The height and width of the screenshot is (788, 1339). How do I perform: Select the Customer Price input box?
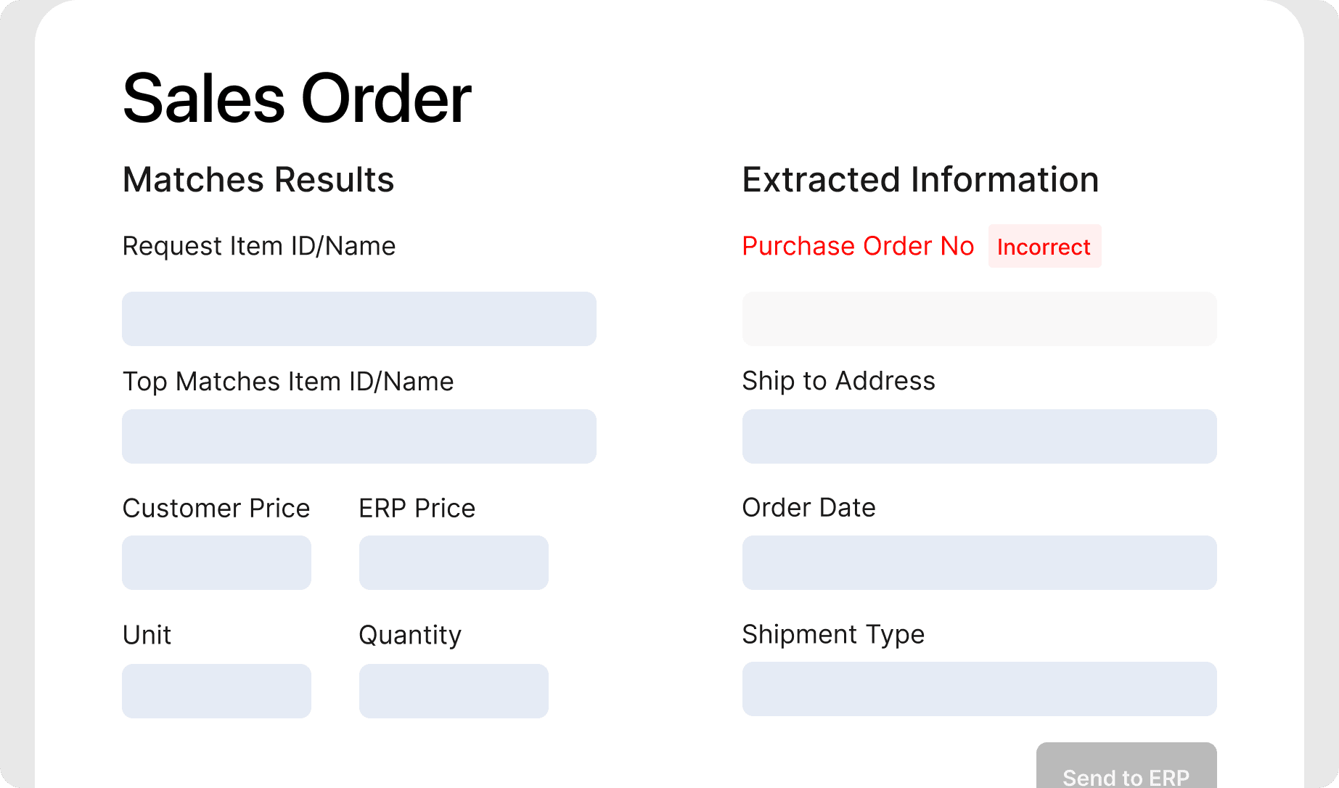pos(216,562)
